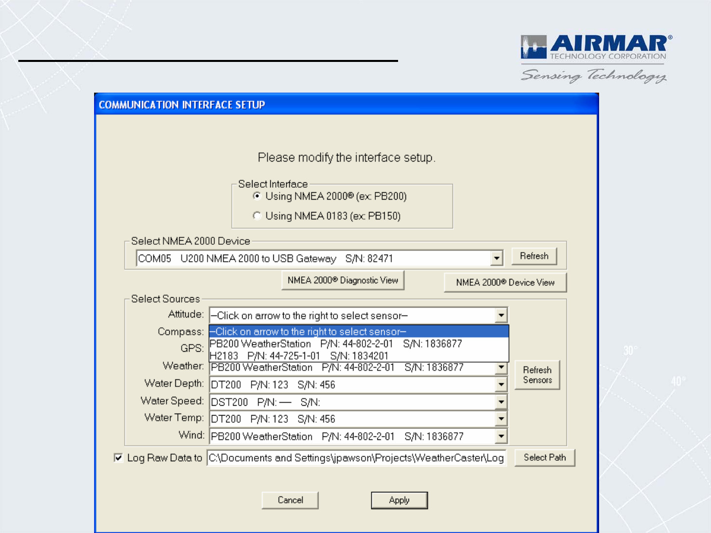Choose H2183 sensor from the open list

pyautogui.click(x=359, y=356)
